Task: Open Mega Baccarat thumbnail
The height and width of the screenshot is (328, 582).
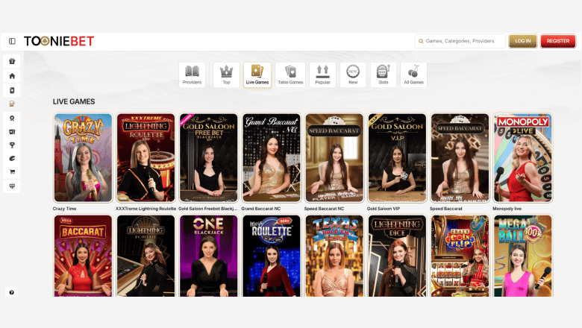Action: [83, 256]
